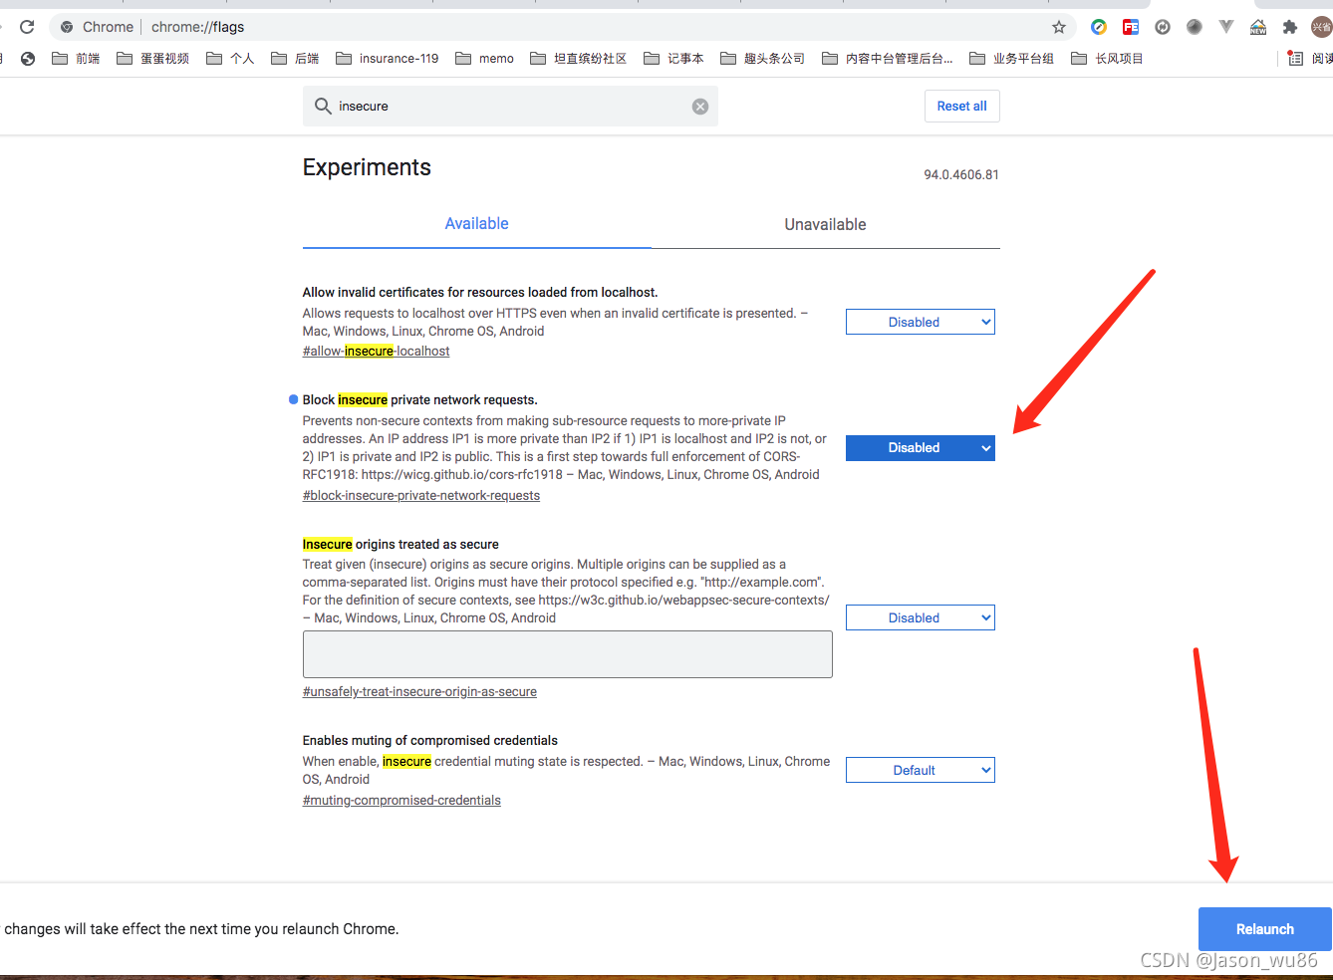Screen dimensions: 1333x980
Task: Select the Available tab
Action: (x=476, y=224)
